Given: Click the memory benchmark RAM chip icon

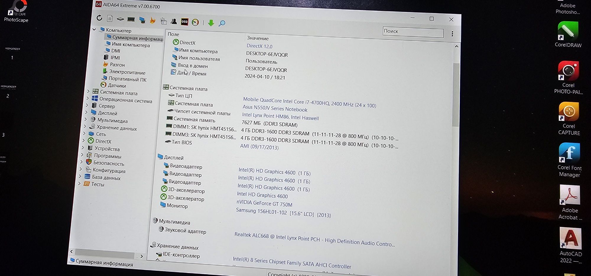Looking at the screenshot, I should pyautogui.click(x=131, y=20).
